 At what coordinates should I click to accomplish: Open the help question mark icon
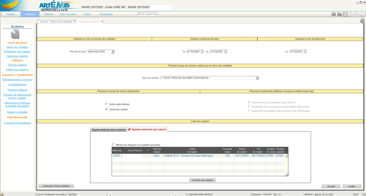(x=351, y=14)
